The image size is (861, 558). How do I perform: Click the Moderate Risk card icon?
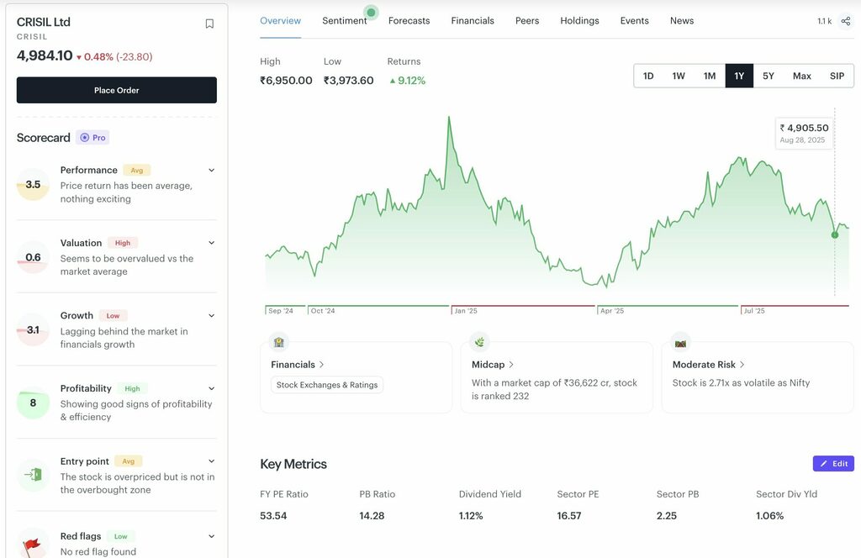coord(680,344)
